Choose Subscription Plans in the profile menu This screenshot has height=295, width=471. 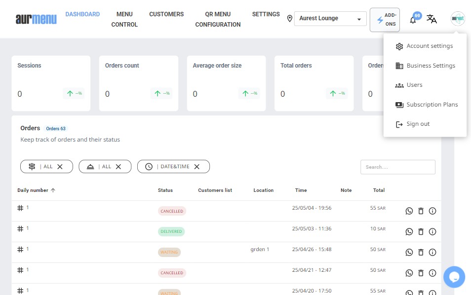[x=432, y=105]
